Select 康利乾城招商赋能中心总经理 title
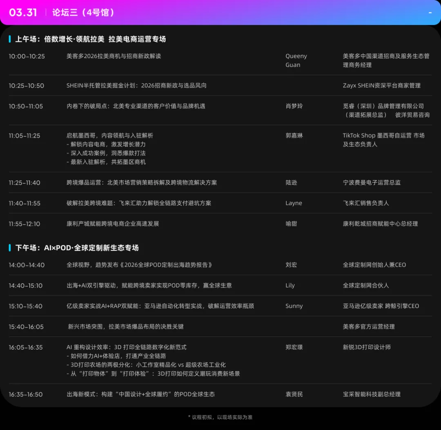 380,224
